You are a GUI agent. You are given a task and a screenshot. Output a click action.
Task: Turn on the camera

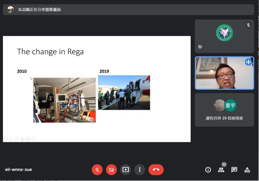pyautogui.click(x=112, y=170)
